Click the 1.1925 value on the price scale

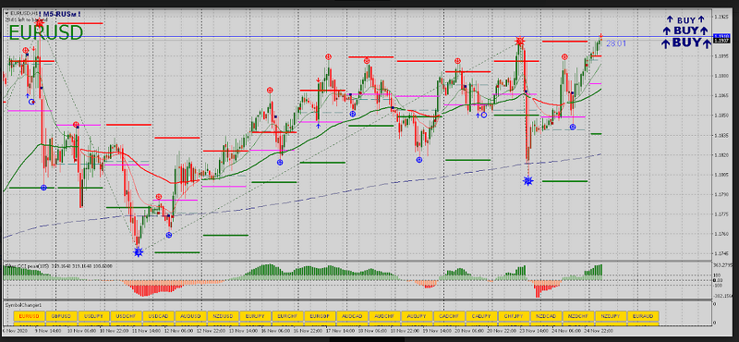pyautogui.click(x=722, y=17)
